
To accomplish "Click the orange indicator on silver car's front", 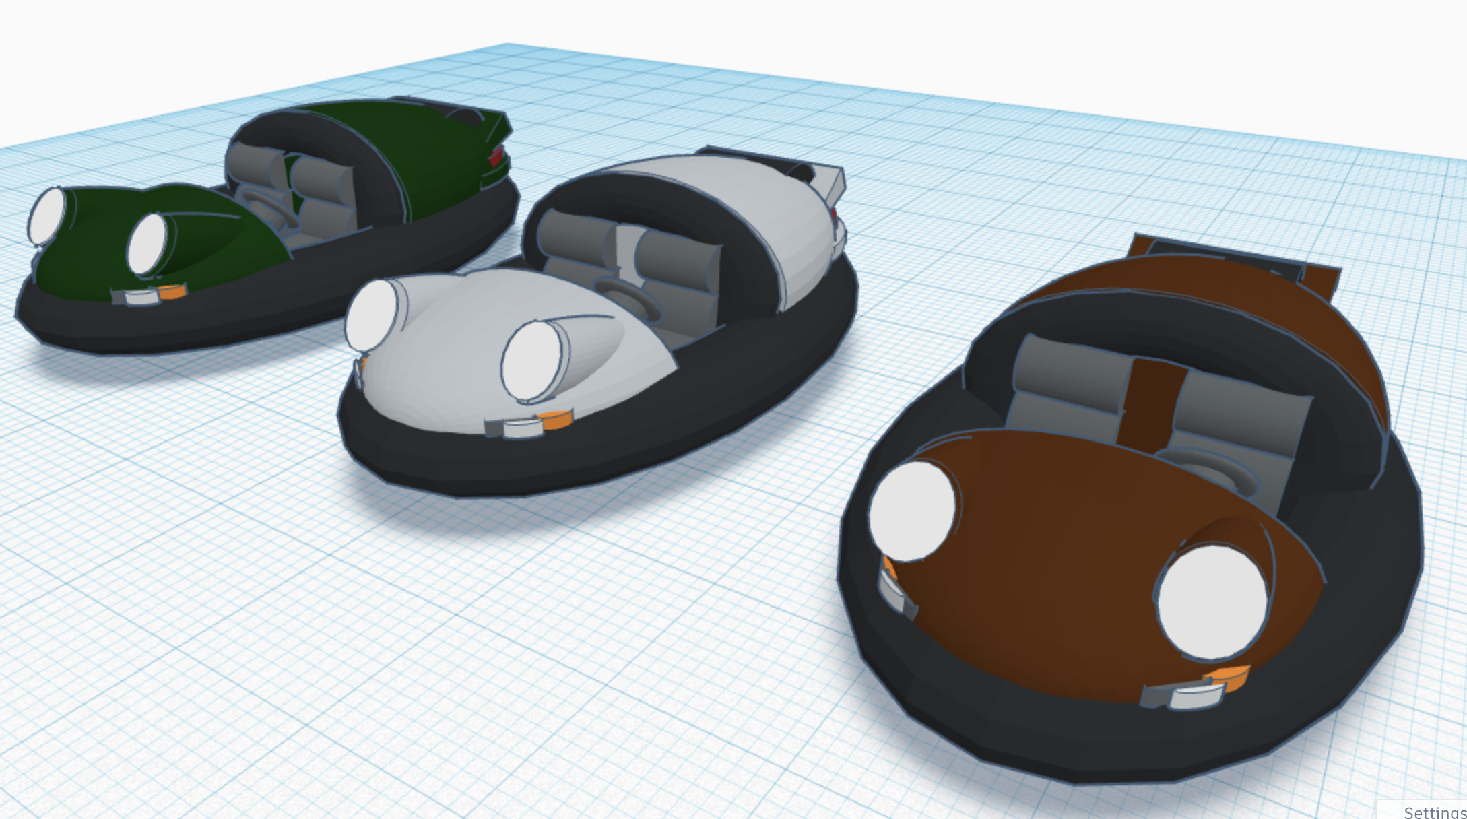I will (x=556, y=420).
